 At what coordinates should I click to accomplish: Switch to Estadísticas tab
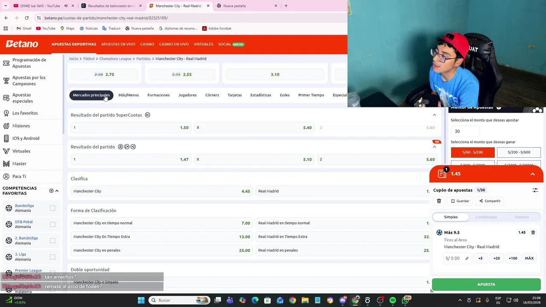[x=261, y=95]
